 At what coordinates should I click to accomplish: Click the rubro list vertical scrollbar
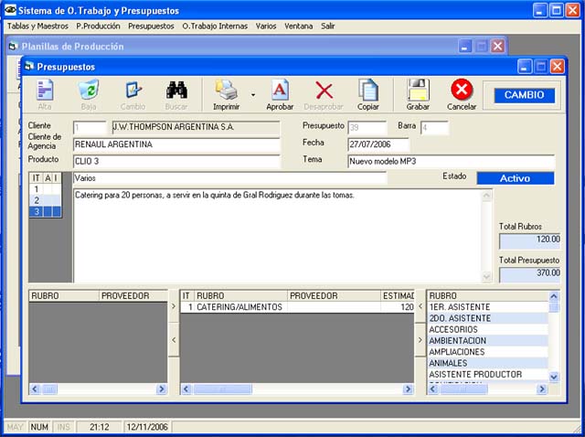click(x=553, y=338)
